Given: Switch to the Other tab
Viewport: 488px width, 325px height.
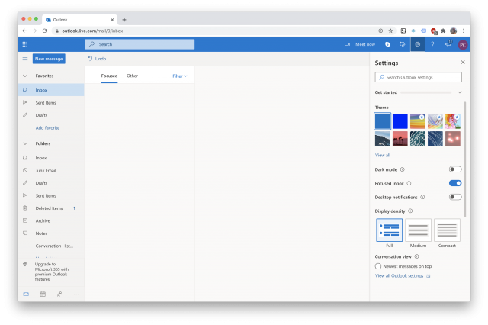Looking at the screenshot, I should click(x=132, y=76).
